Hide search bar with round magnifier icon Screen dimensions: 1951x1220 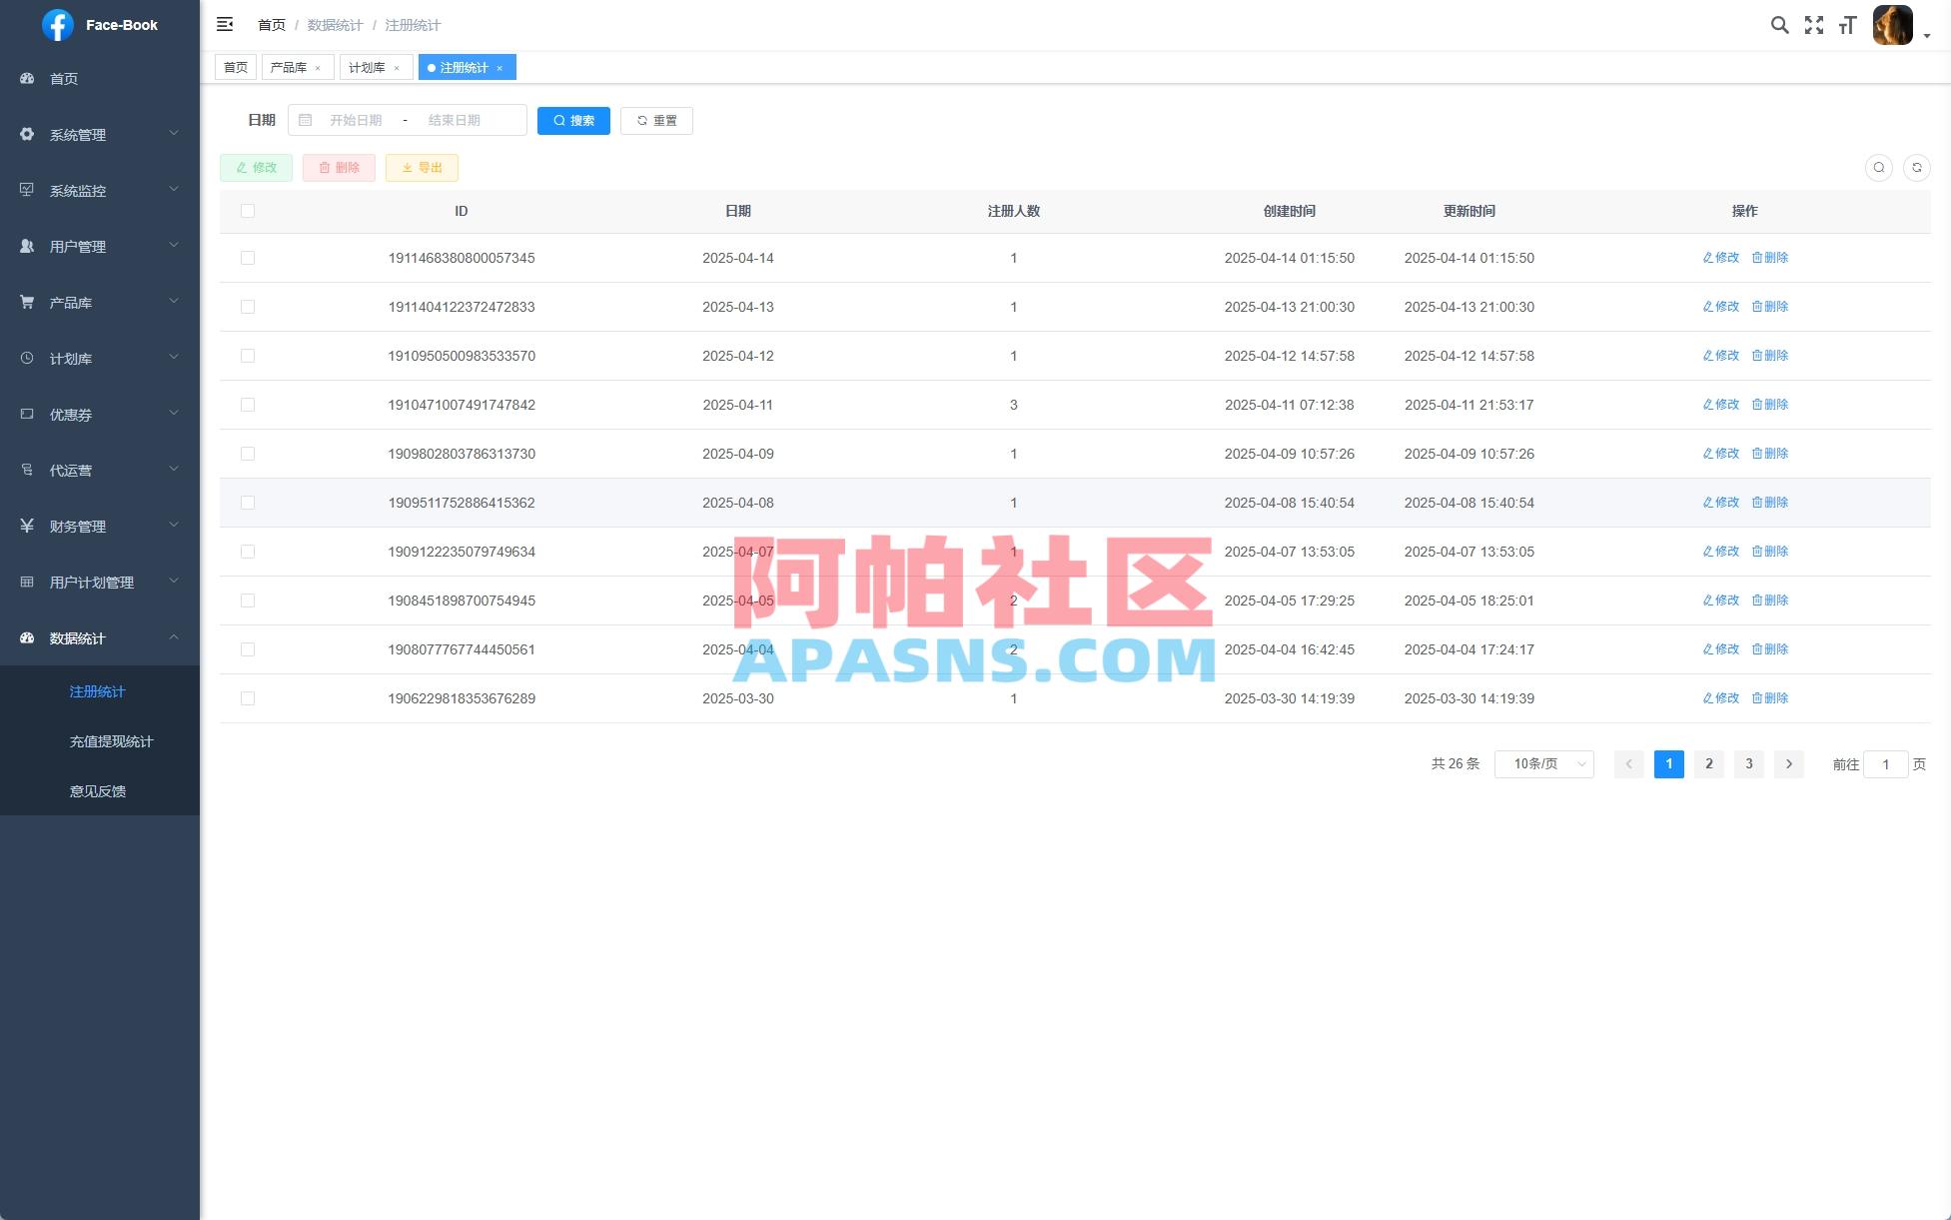tap(1878, 168)
